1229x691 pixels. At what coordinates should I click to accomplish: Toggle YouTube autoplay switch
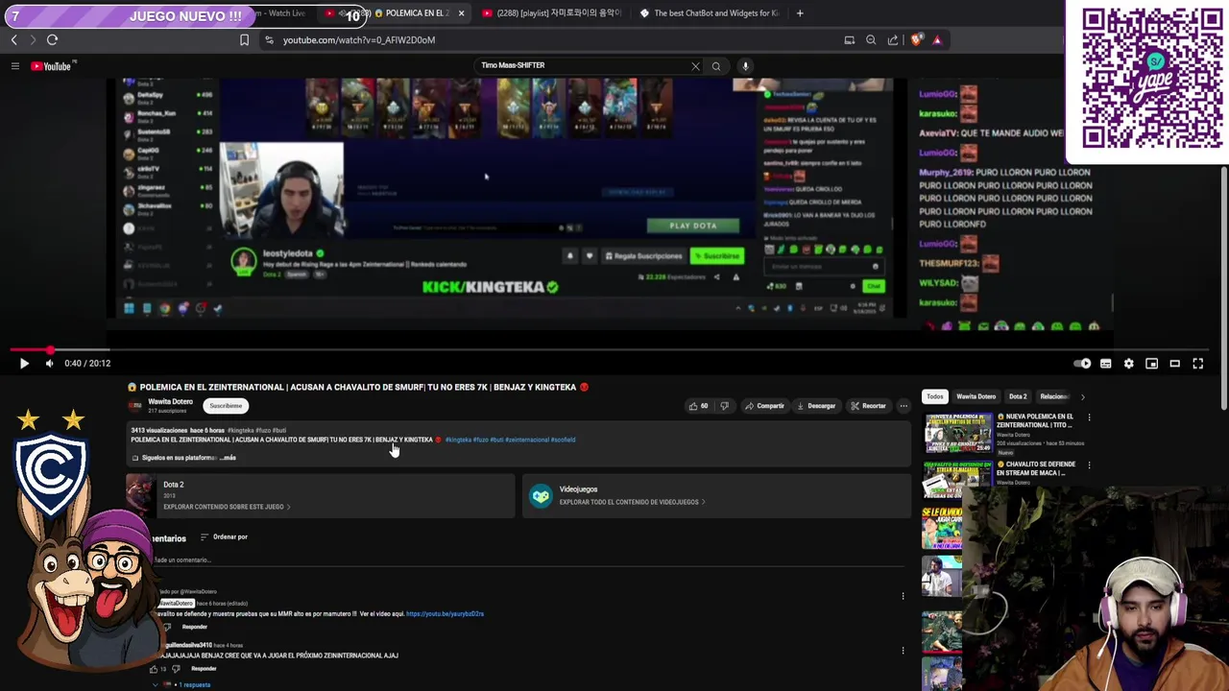click(1083, 364)
